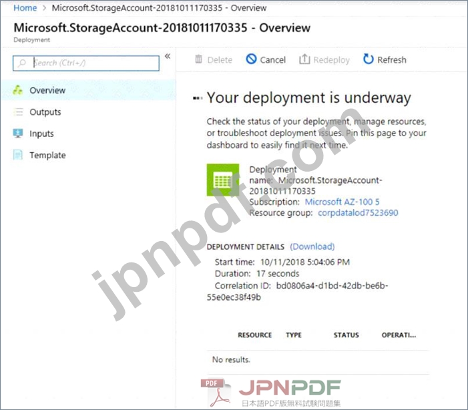This screenshot has height=410, width=468.
Task: Collapse the side menu with double chevron
Action: 168,56
